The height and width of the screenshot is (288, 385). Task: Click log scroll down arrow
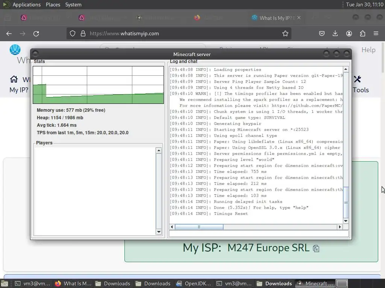346,221
